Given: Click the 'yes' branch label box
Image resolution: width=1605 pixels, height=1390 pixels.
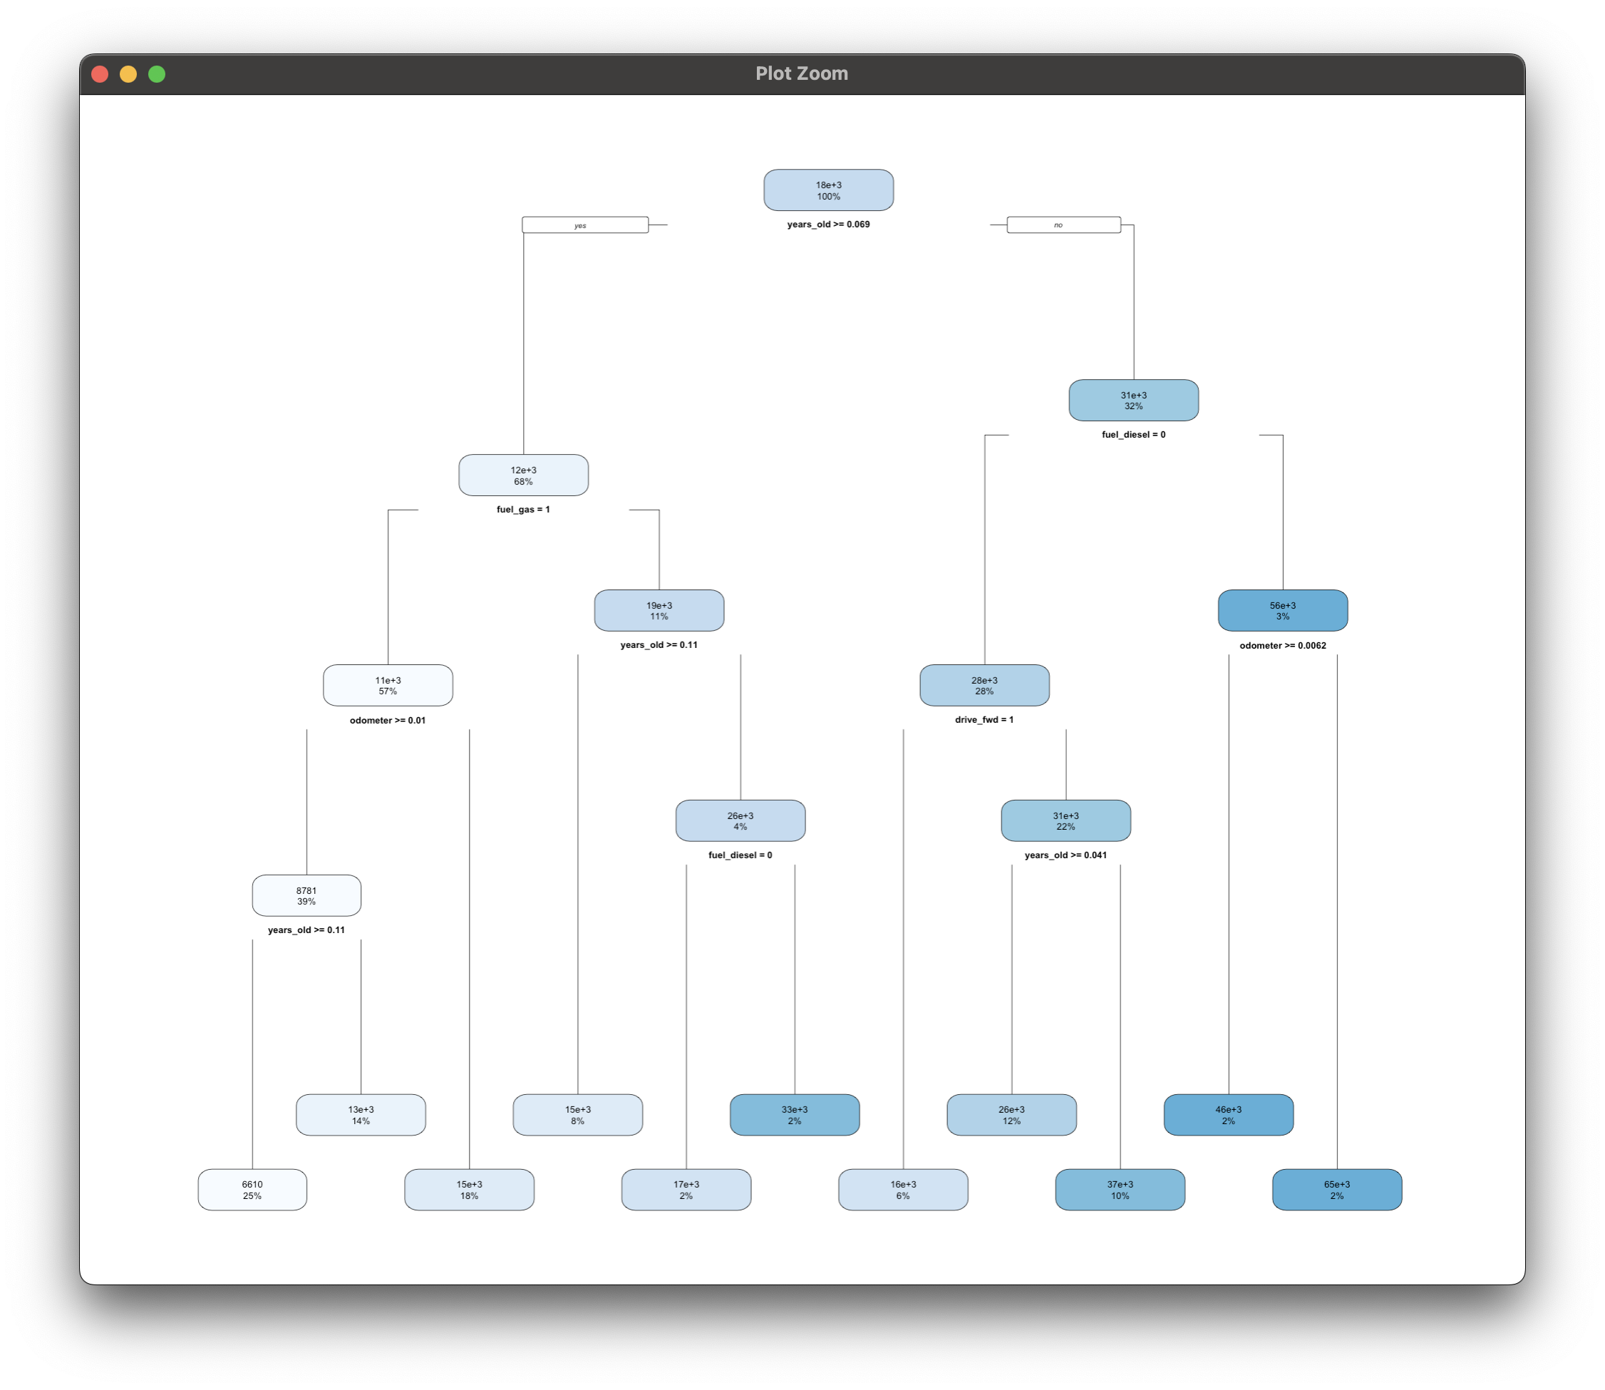Looking at the screenshot, I should tap(585, 225).
